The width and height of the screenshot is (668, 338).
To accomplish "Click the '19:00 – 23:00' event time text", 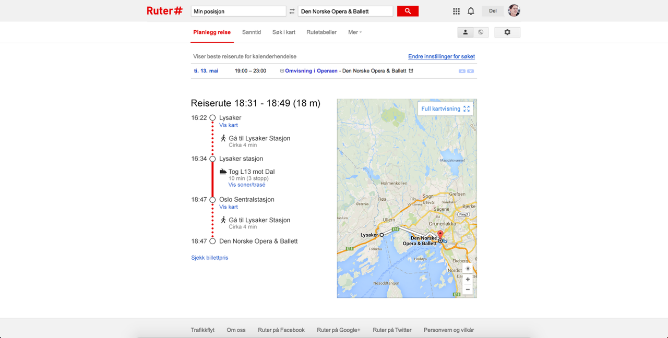I will (x=250, y=71).
